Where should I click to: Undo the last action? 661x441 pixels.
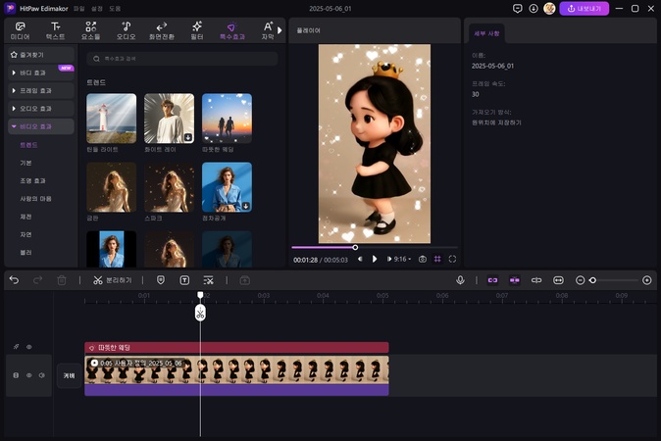[x=15, y=280]
